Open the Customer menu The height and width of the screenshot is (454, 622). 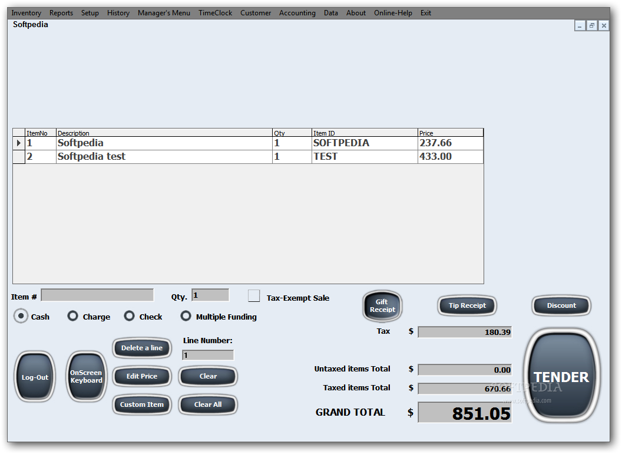(x=256, y=13)
